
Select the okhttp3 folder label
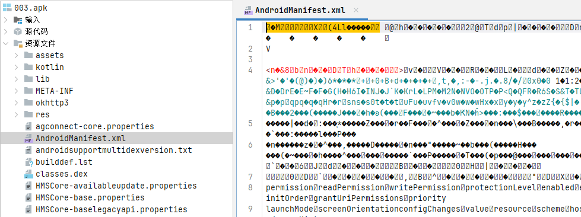pyautogui.click(x=52, y=103)
